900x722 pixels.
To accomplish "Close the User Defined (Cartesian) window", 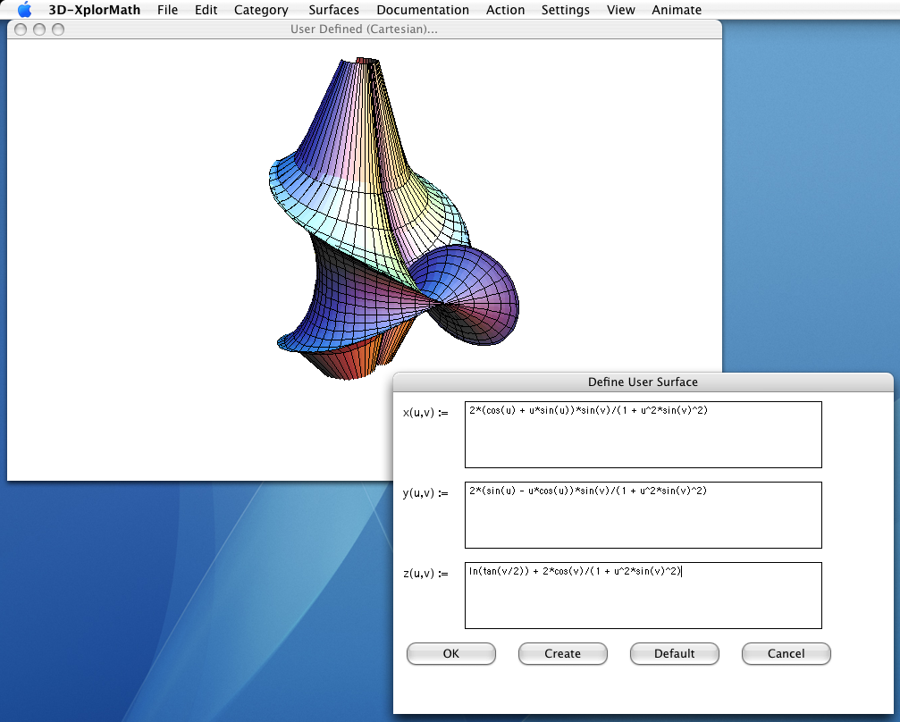I will tap(21, 29).
